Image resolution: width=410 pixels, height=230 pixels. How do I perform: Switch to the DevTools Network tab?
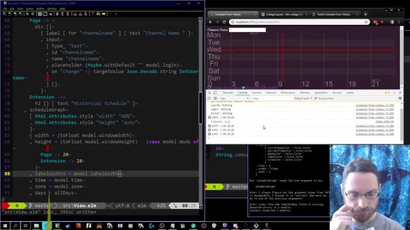coord(271,93)
